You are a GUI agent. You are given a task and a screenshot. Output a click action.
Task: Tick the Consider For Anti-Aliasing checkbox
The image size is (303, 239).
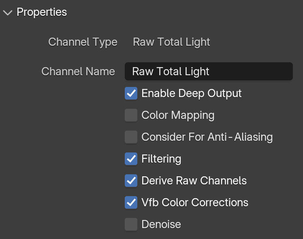coord(131,137)
